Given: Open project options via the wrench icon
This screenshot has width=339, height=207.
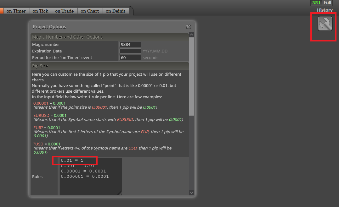Looking at the screenshot, I should 325,24.
